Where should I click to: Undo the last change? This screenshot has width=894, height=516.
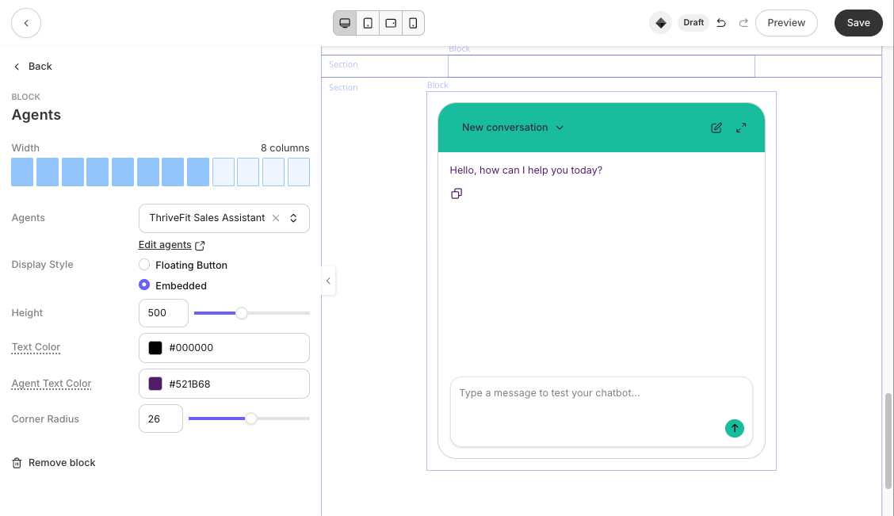[x=721, y=23]
